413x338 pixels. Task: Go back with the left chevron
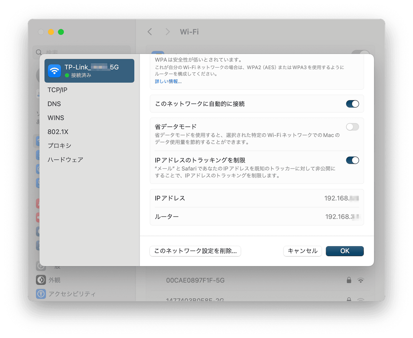pos(150,32)
